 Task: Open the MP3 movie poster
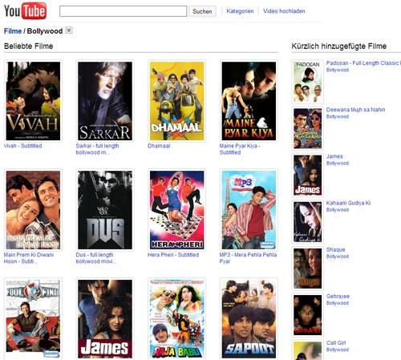(x=249, y=210)
